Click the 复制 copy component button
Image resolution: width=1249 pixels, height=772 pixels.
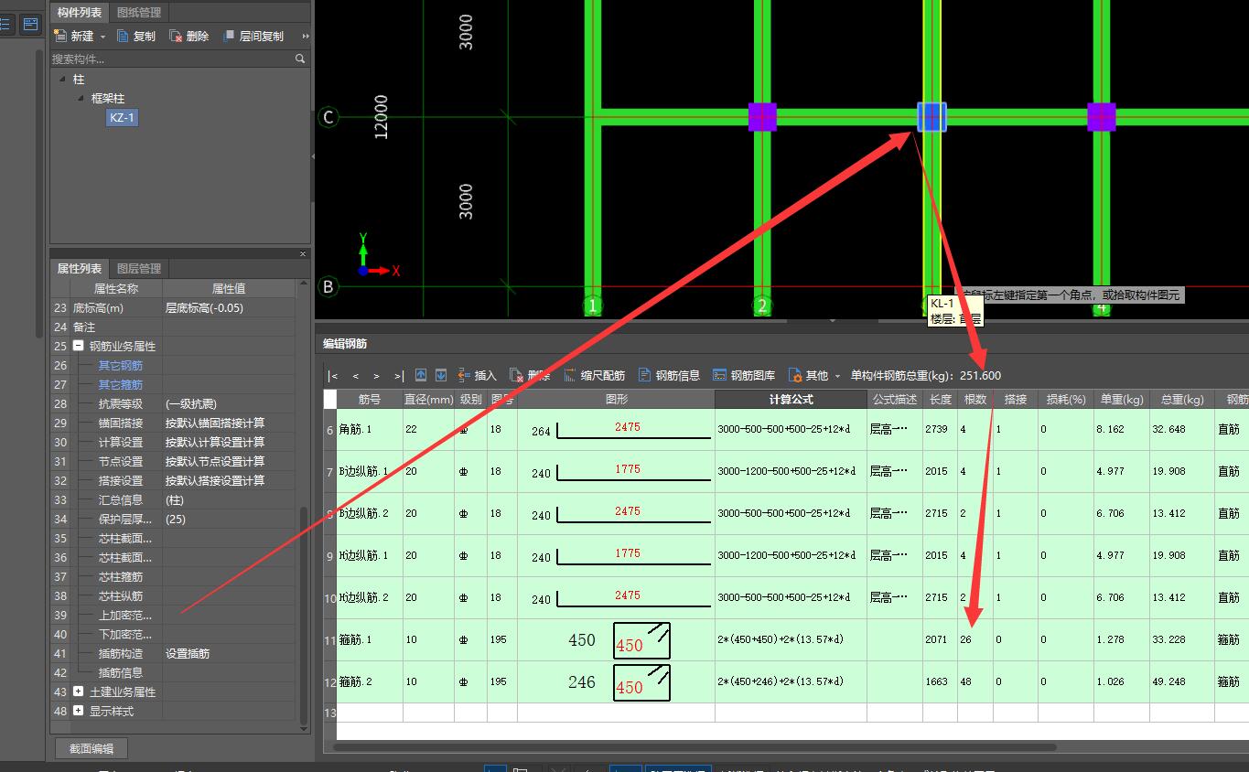click(135, 36)
